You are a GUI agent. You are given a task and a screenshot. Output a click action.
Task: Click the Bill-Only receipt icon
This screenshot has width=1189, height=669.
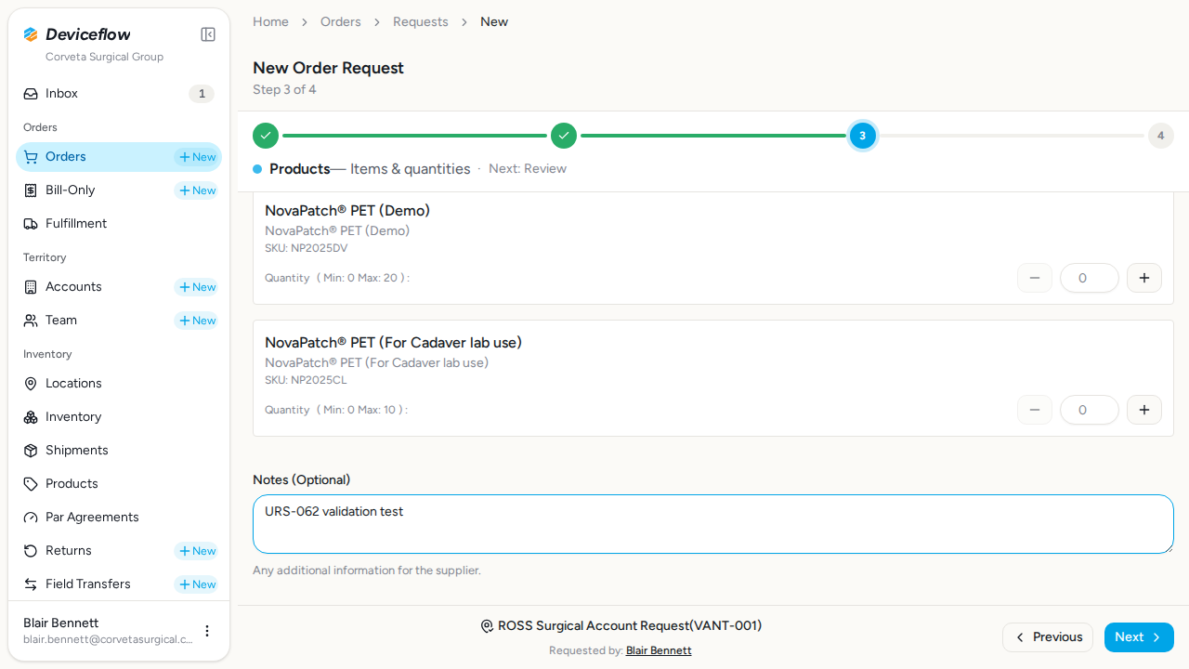pyautogui.click(x=31, y=190)
